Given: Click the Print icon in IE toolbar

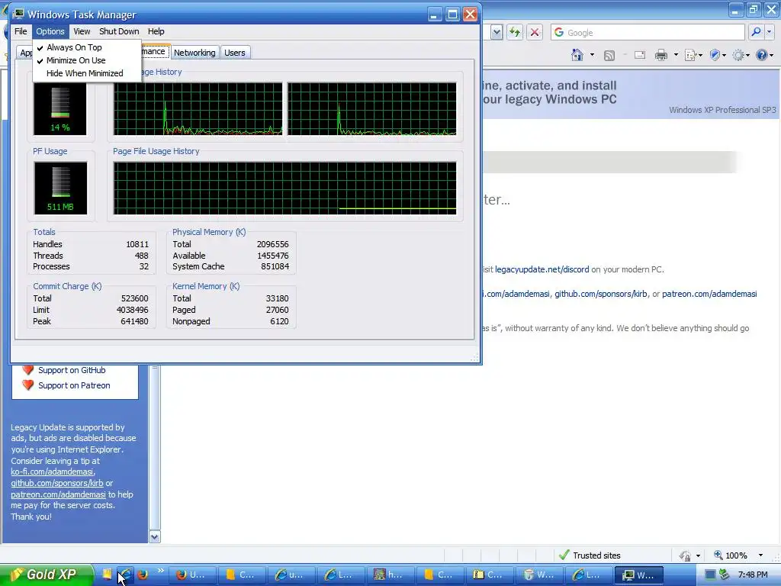Looking at the screenshot, I should (x=661, y=55).
